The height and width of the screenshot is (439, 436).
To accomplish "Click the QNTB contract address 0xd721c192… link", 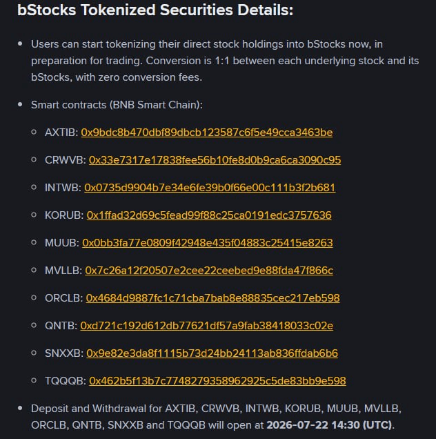I will (x=207, y=326).
